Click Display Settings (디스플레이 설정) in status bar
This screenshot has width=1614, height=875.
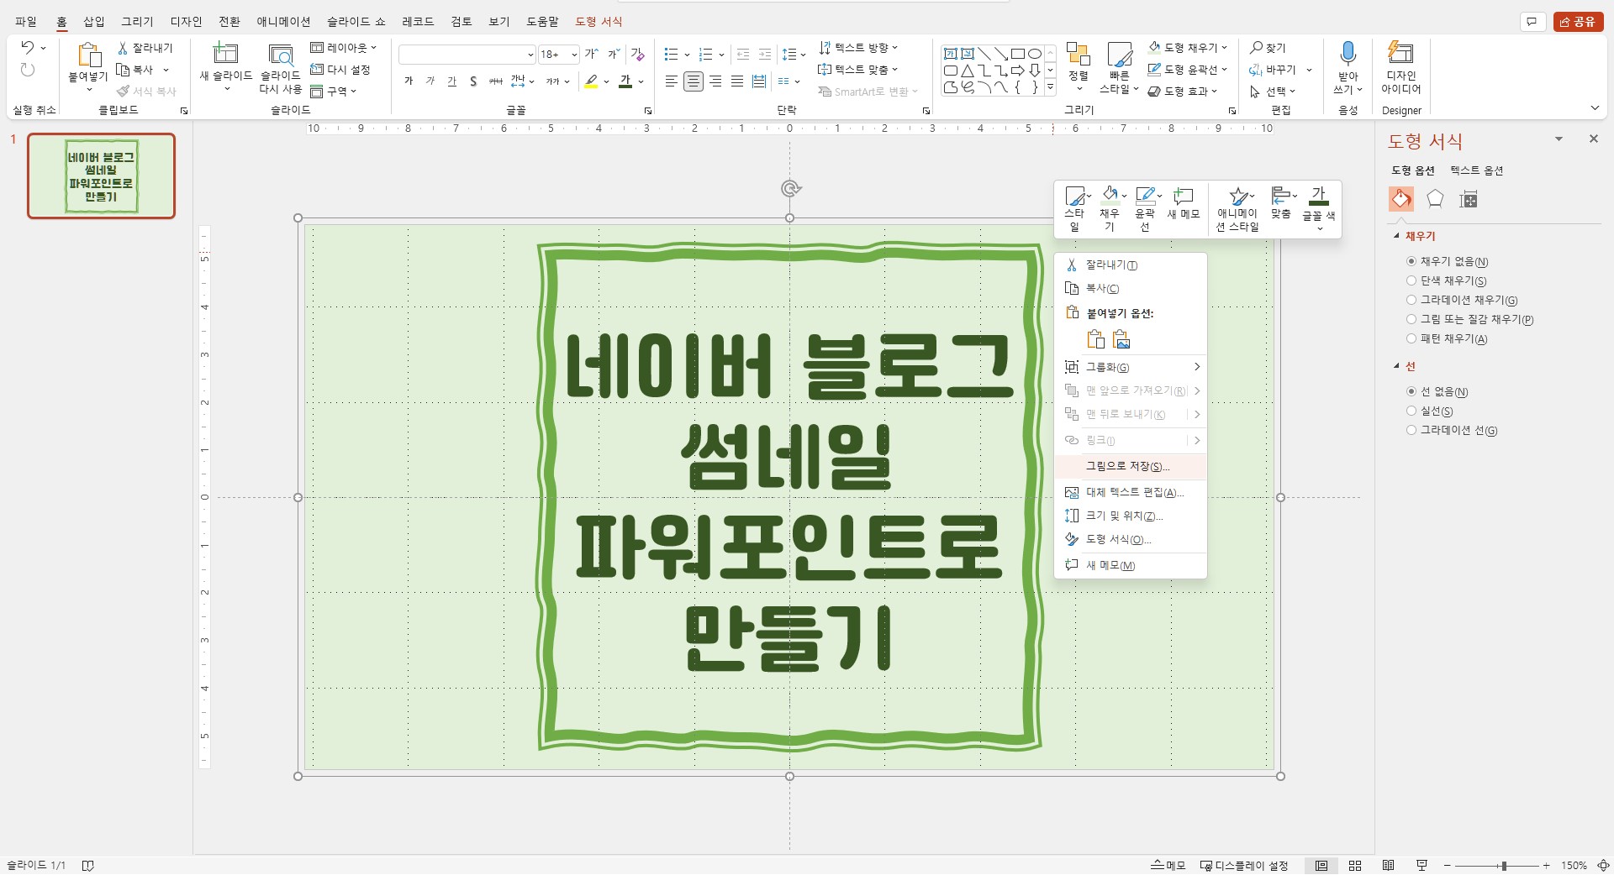point(1244,866)
